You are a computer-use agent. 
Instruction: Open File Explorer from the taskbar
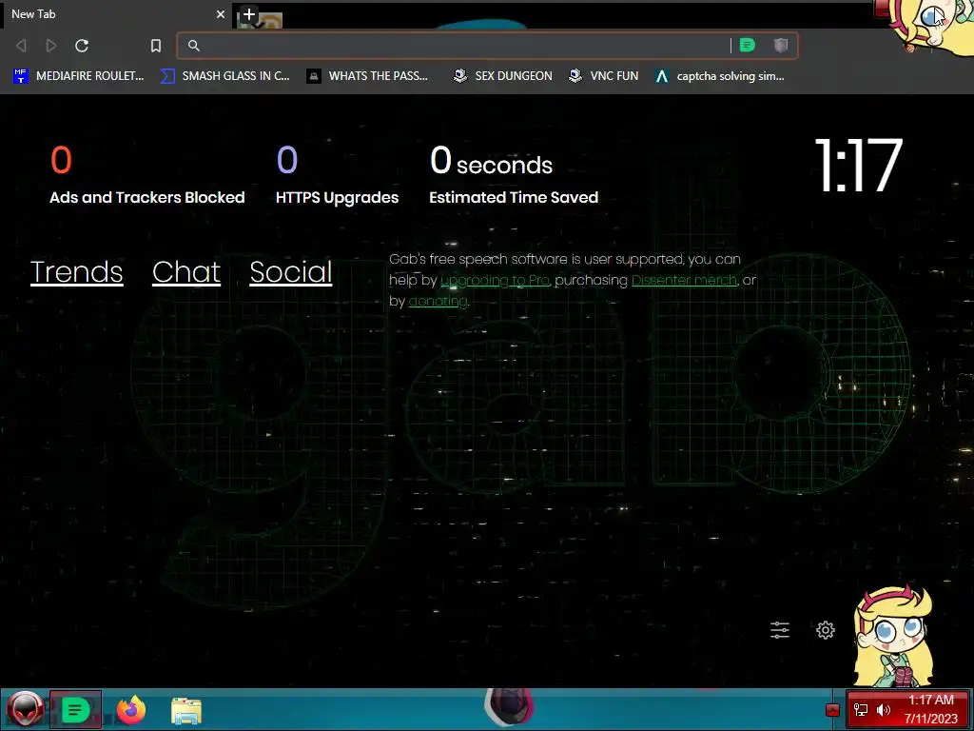(x=186, y=711)
